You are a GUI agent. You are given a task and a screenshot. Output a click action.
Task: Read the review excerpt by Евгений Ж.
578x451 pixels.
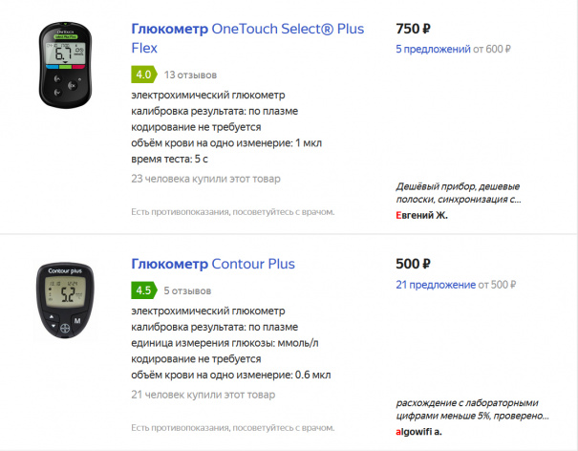[460, 193]
